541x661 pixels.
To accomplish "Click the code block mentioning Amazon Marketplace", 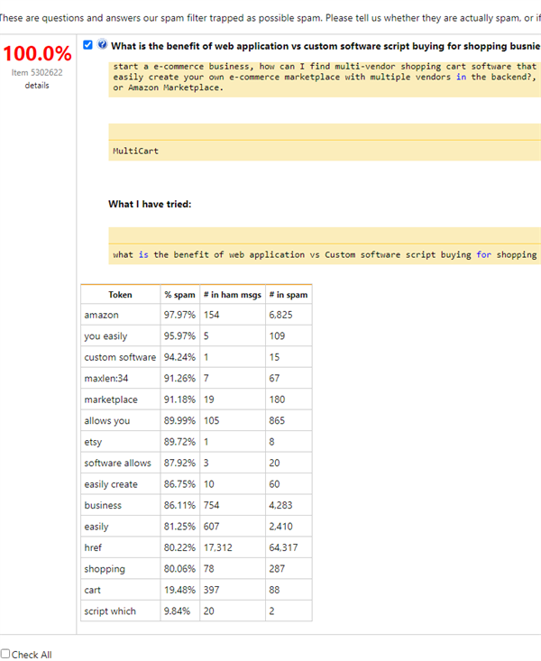I will tap(325, 79).
